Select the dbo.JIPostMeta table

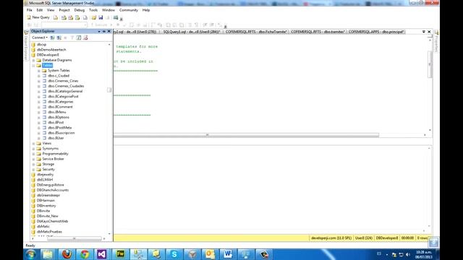[59, 128]
